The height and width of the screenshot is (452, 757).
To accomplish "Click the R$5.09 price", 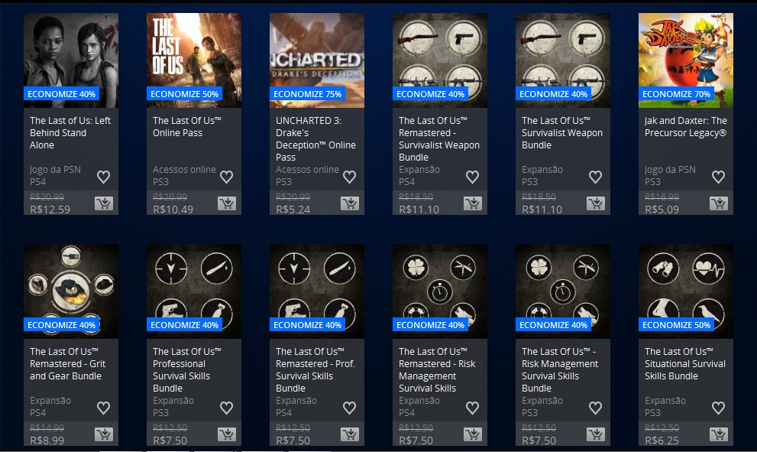I will (x=662, y=210).
